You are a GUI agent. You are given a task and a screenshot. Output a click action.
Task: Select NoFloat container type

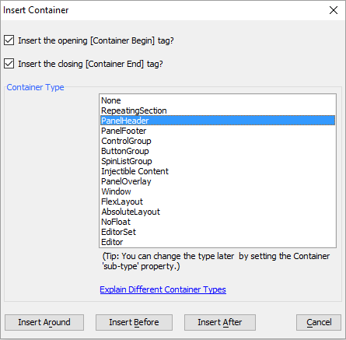coord(218,222)
